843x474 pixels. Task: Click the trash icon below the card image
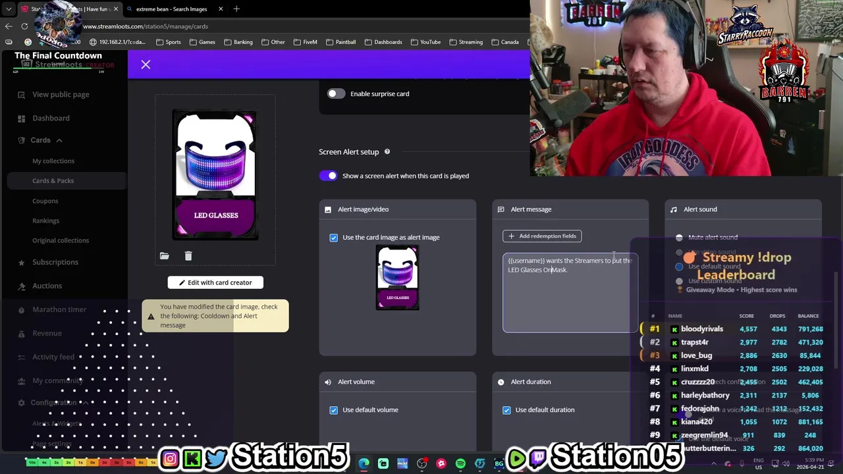[x=188, y=256]
